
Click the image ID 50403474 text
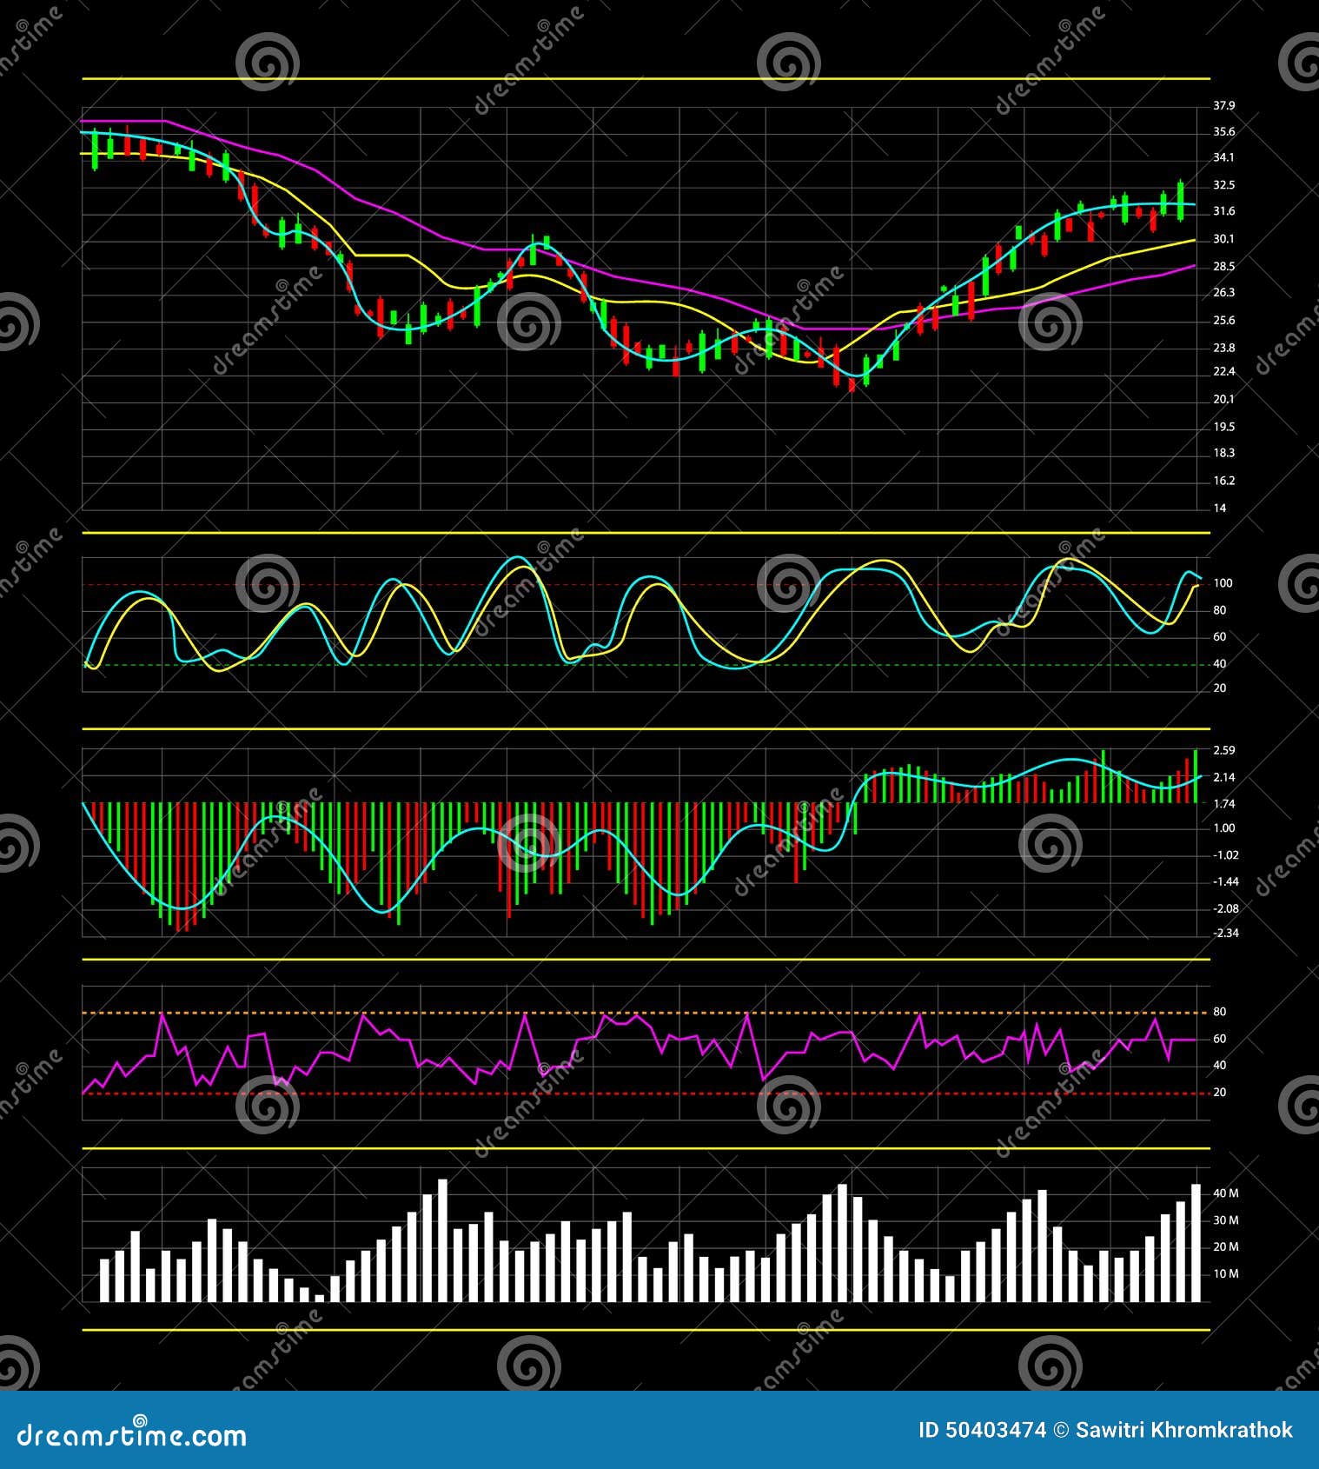pyautogui.click(x=982, y=1430)
